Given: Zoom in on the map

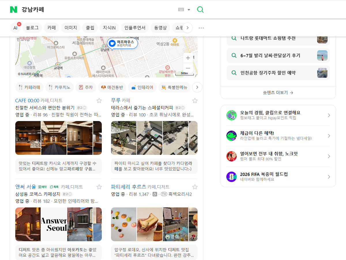Looking at the screenshot, I should pos(188,58).
